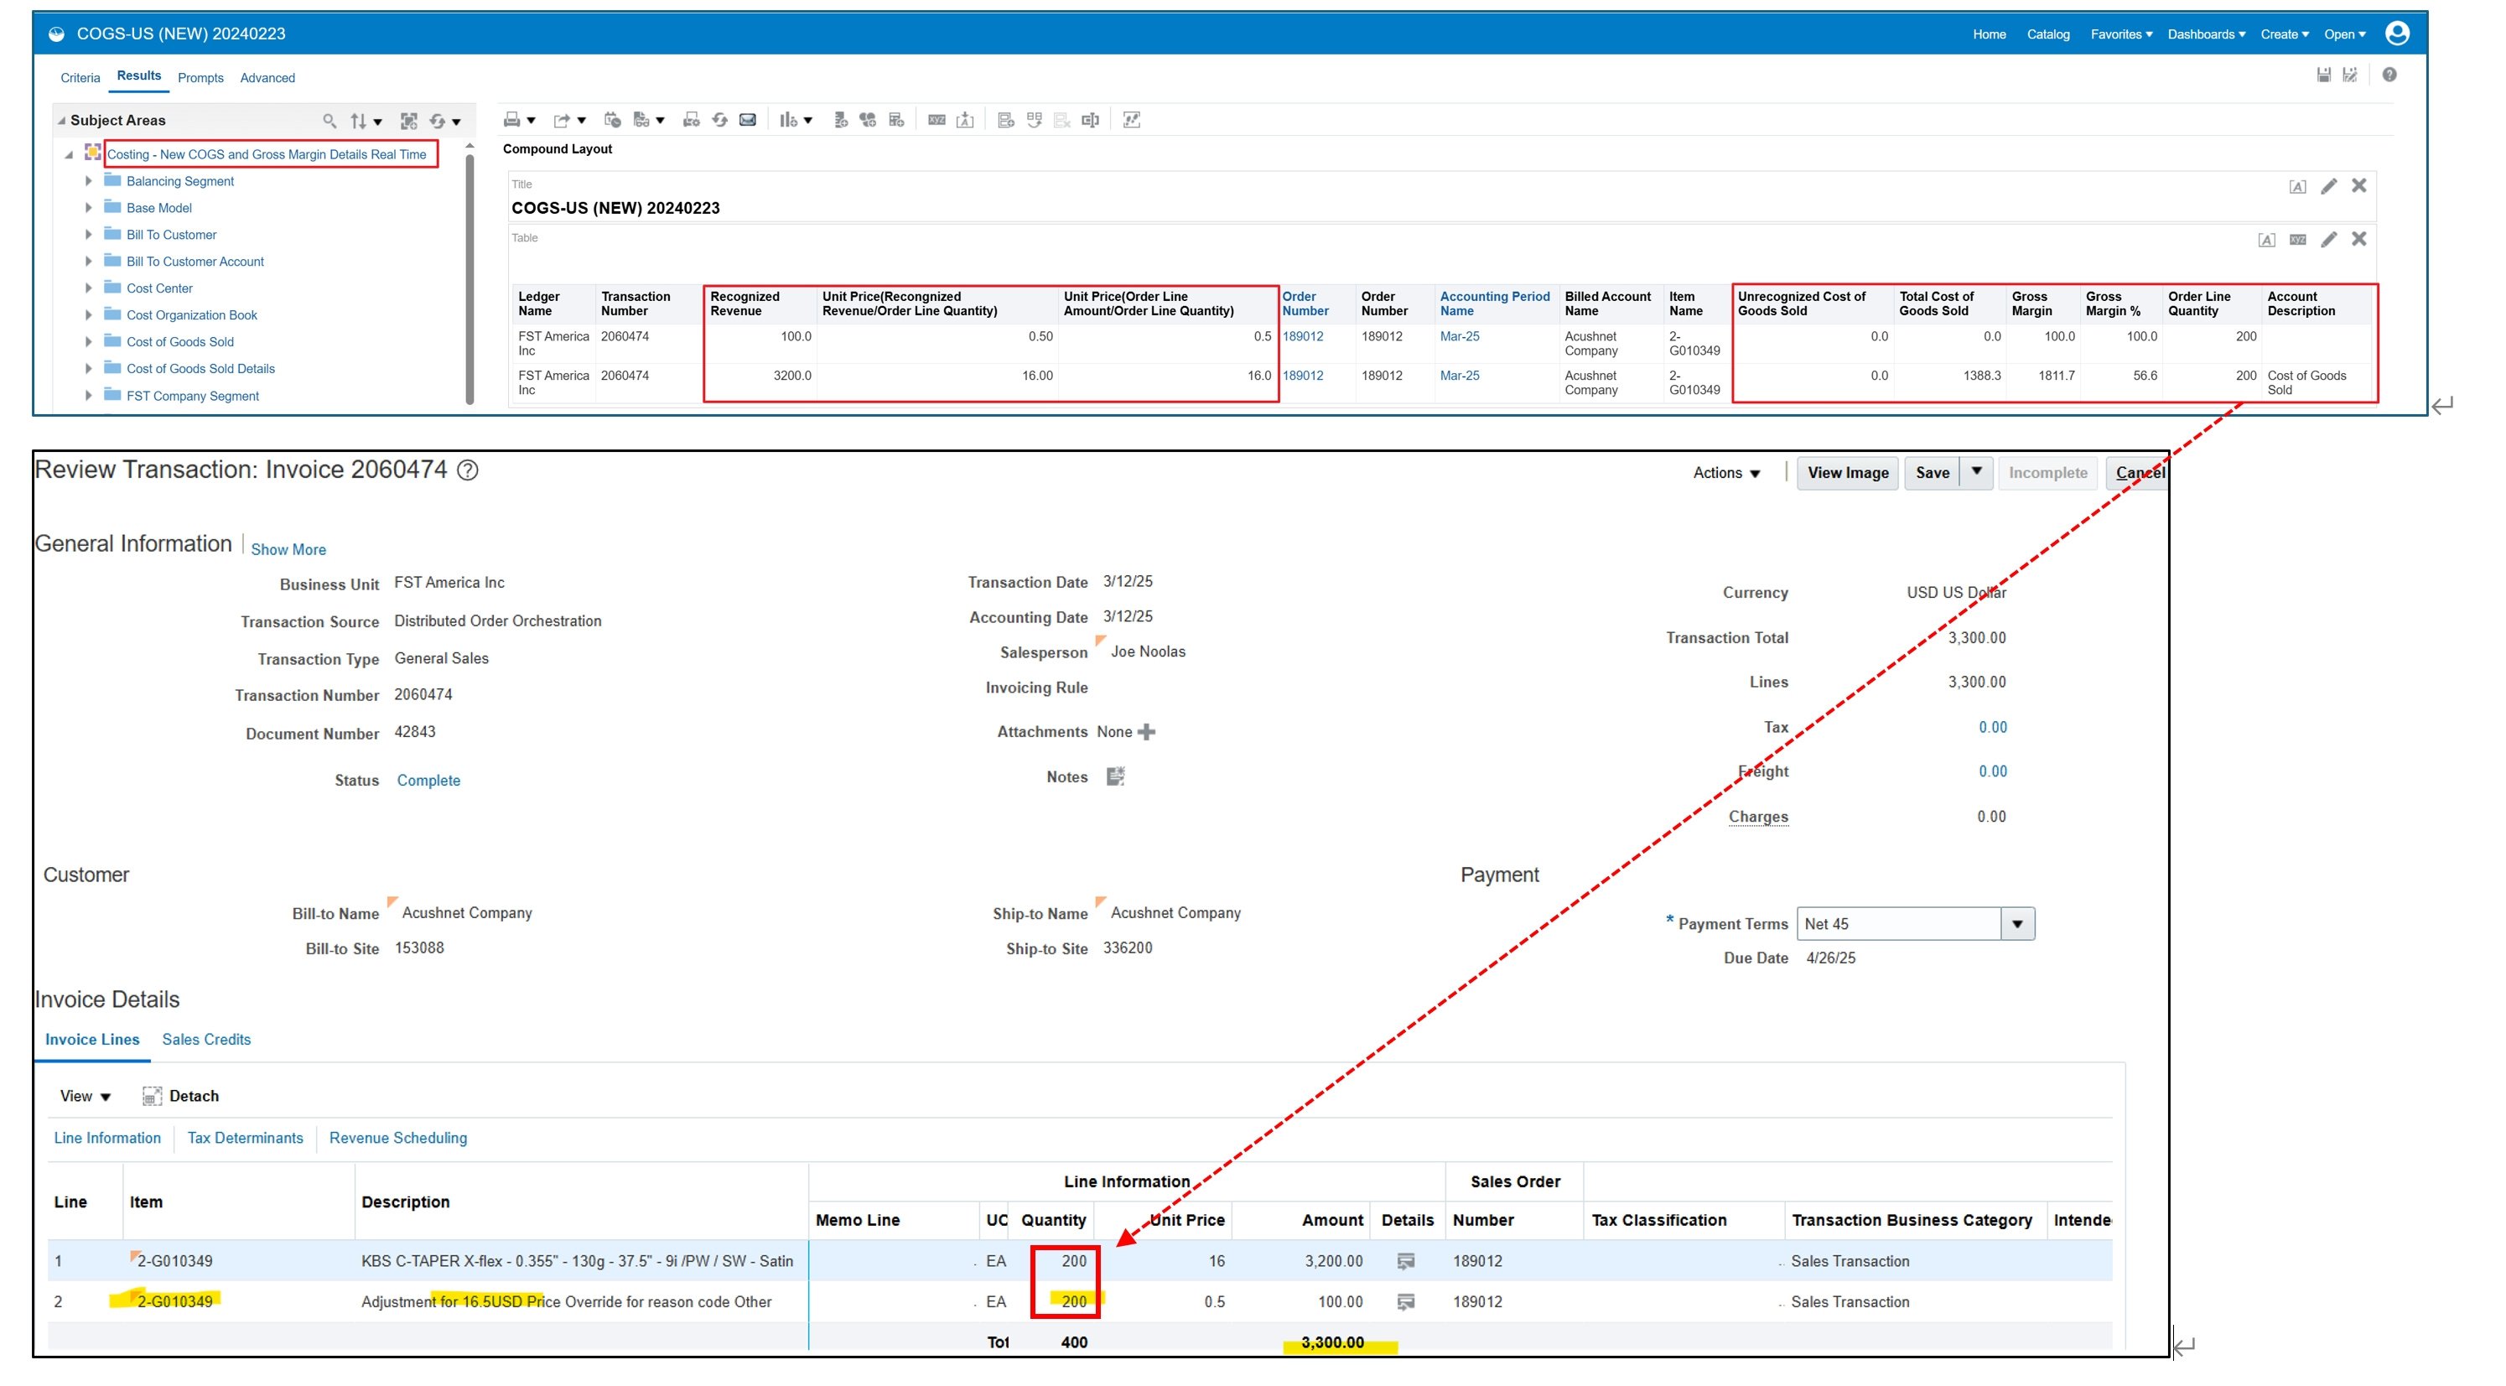
Task: Click help icon beside Review Transaction title
Action: (x=467, y=470)
